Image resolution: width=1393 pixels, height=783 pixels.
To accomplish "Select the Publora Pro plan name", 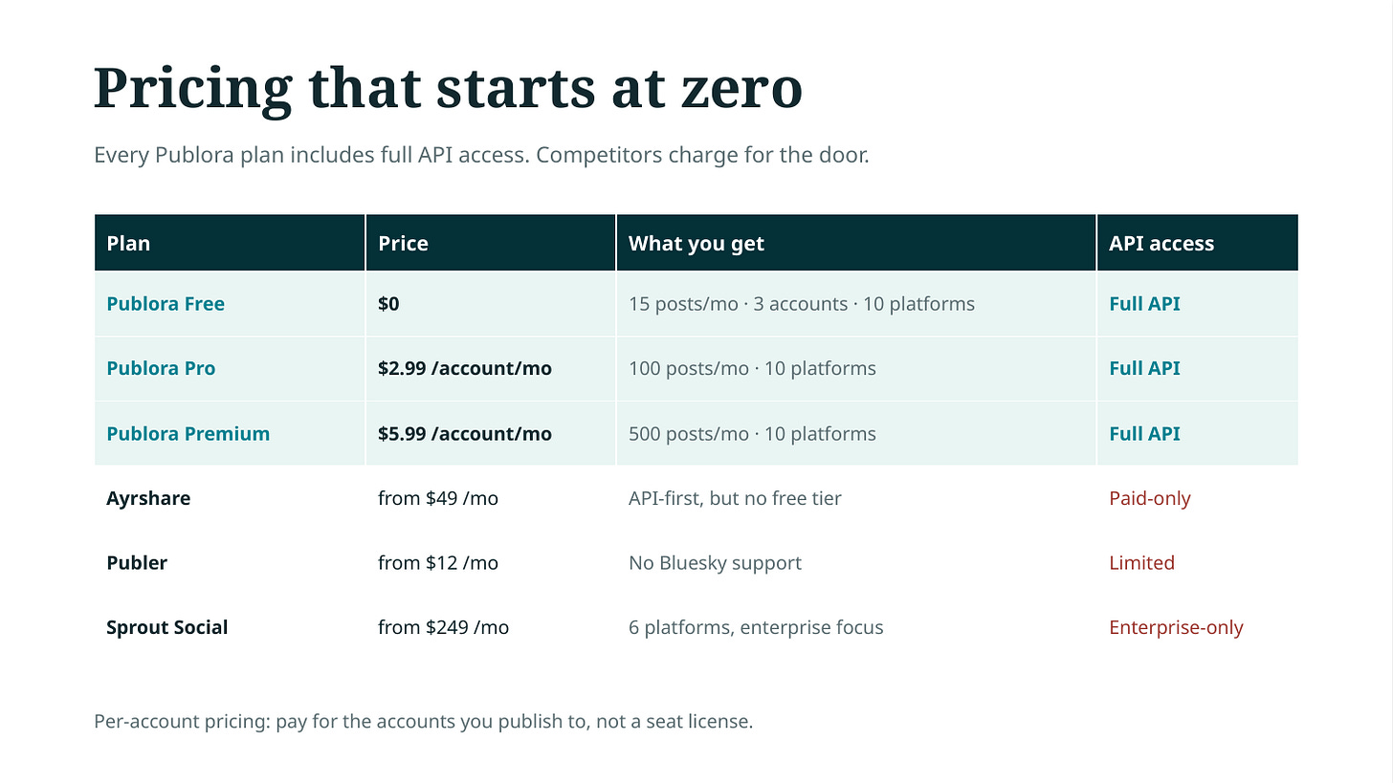I will tap(161, 368).
